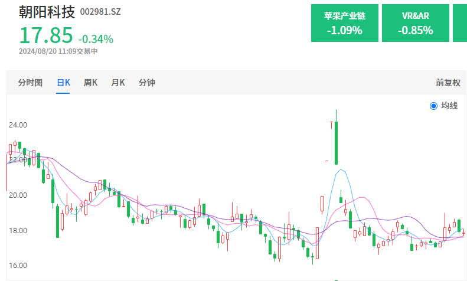Viewport: 467px width, 281px height.
Task: Click the change percentage -0.34%
Action: [x=96, y=39]
